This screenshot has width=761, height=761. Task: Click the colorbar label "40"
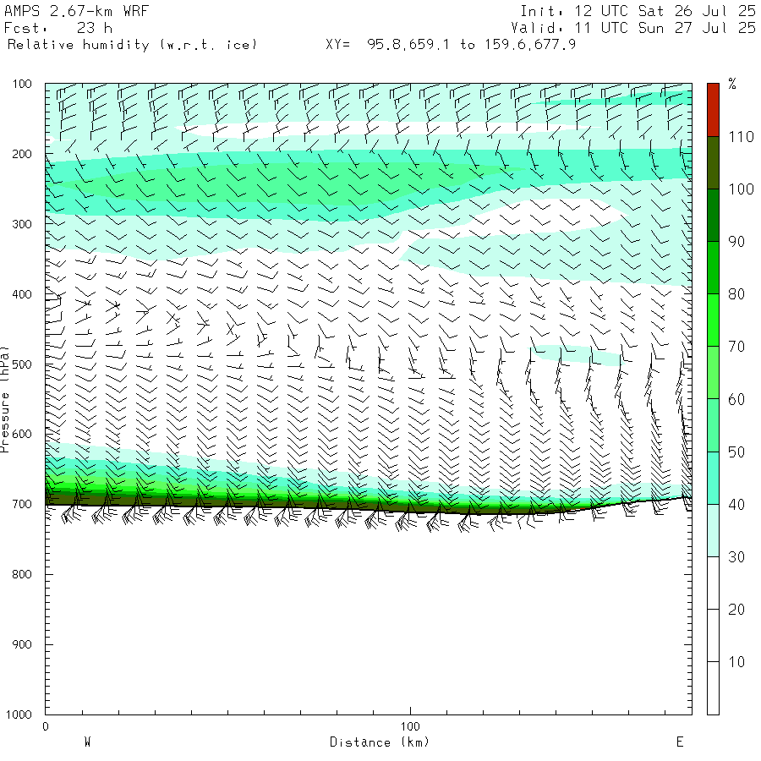click(x=736, y=504)
